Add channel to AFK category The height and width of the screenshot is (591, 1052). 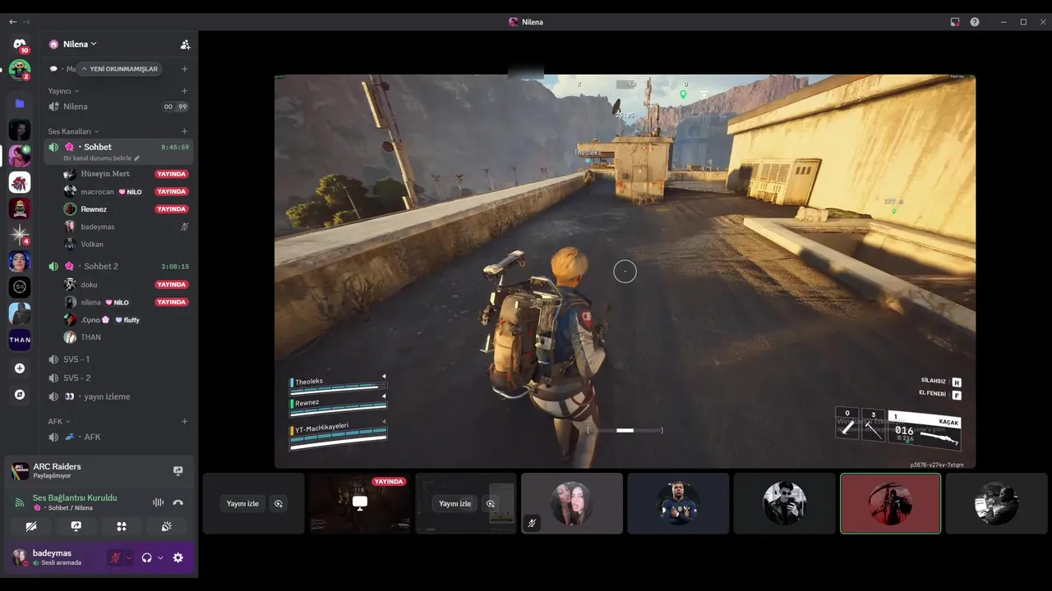tap(184, 421)
